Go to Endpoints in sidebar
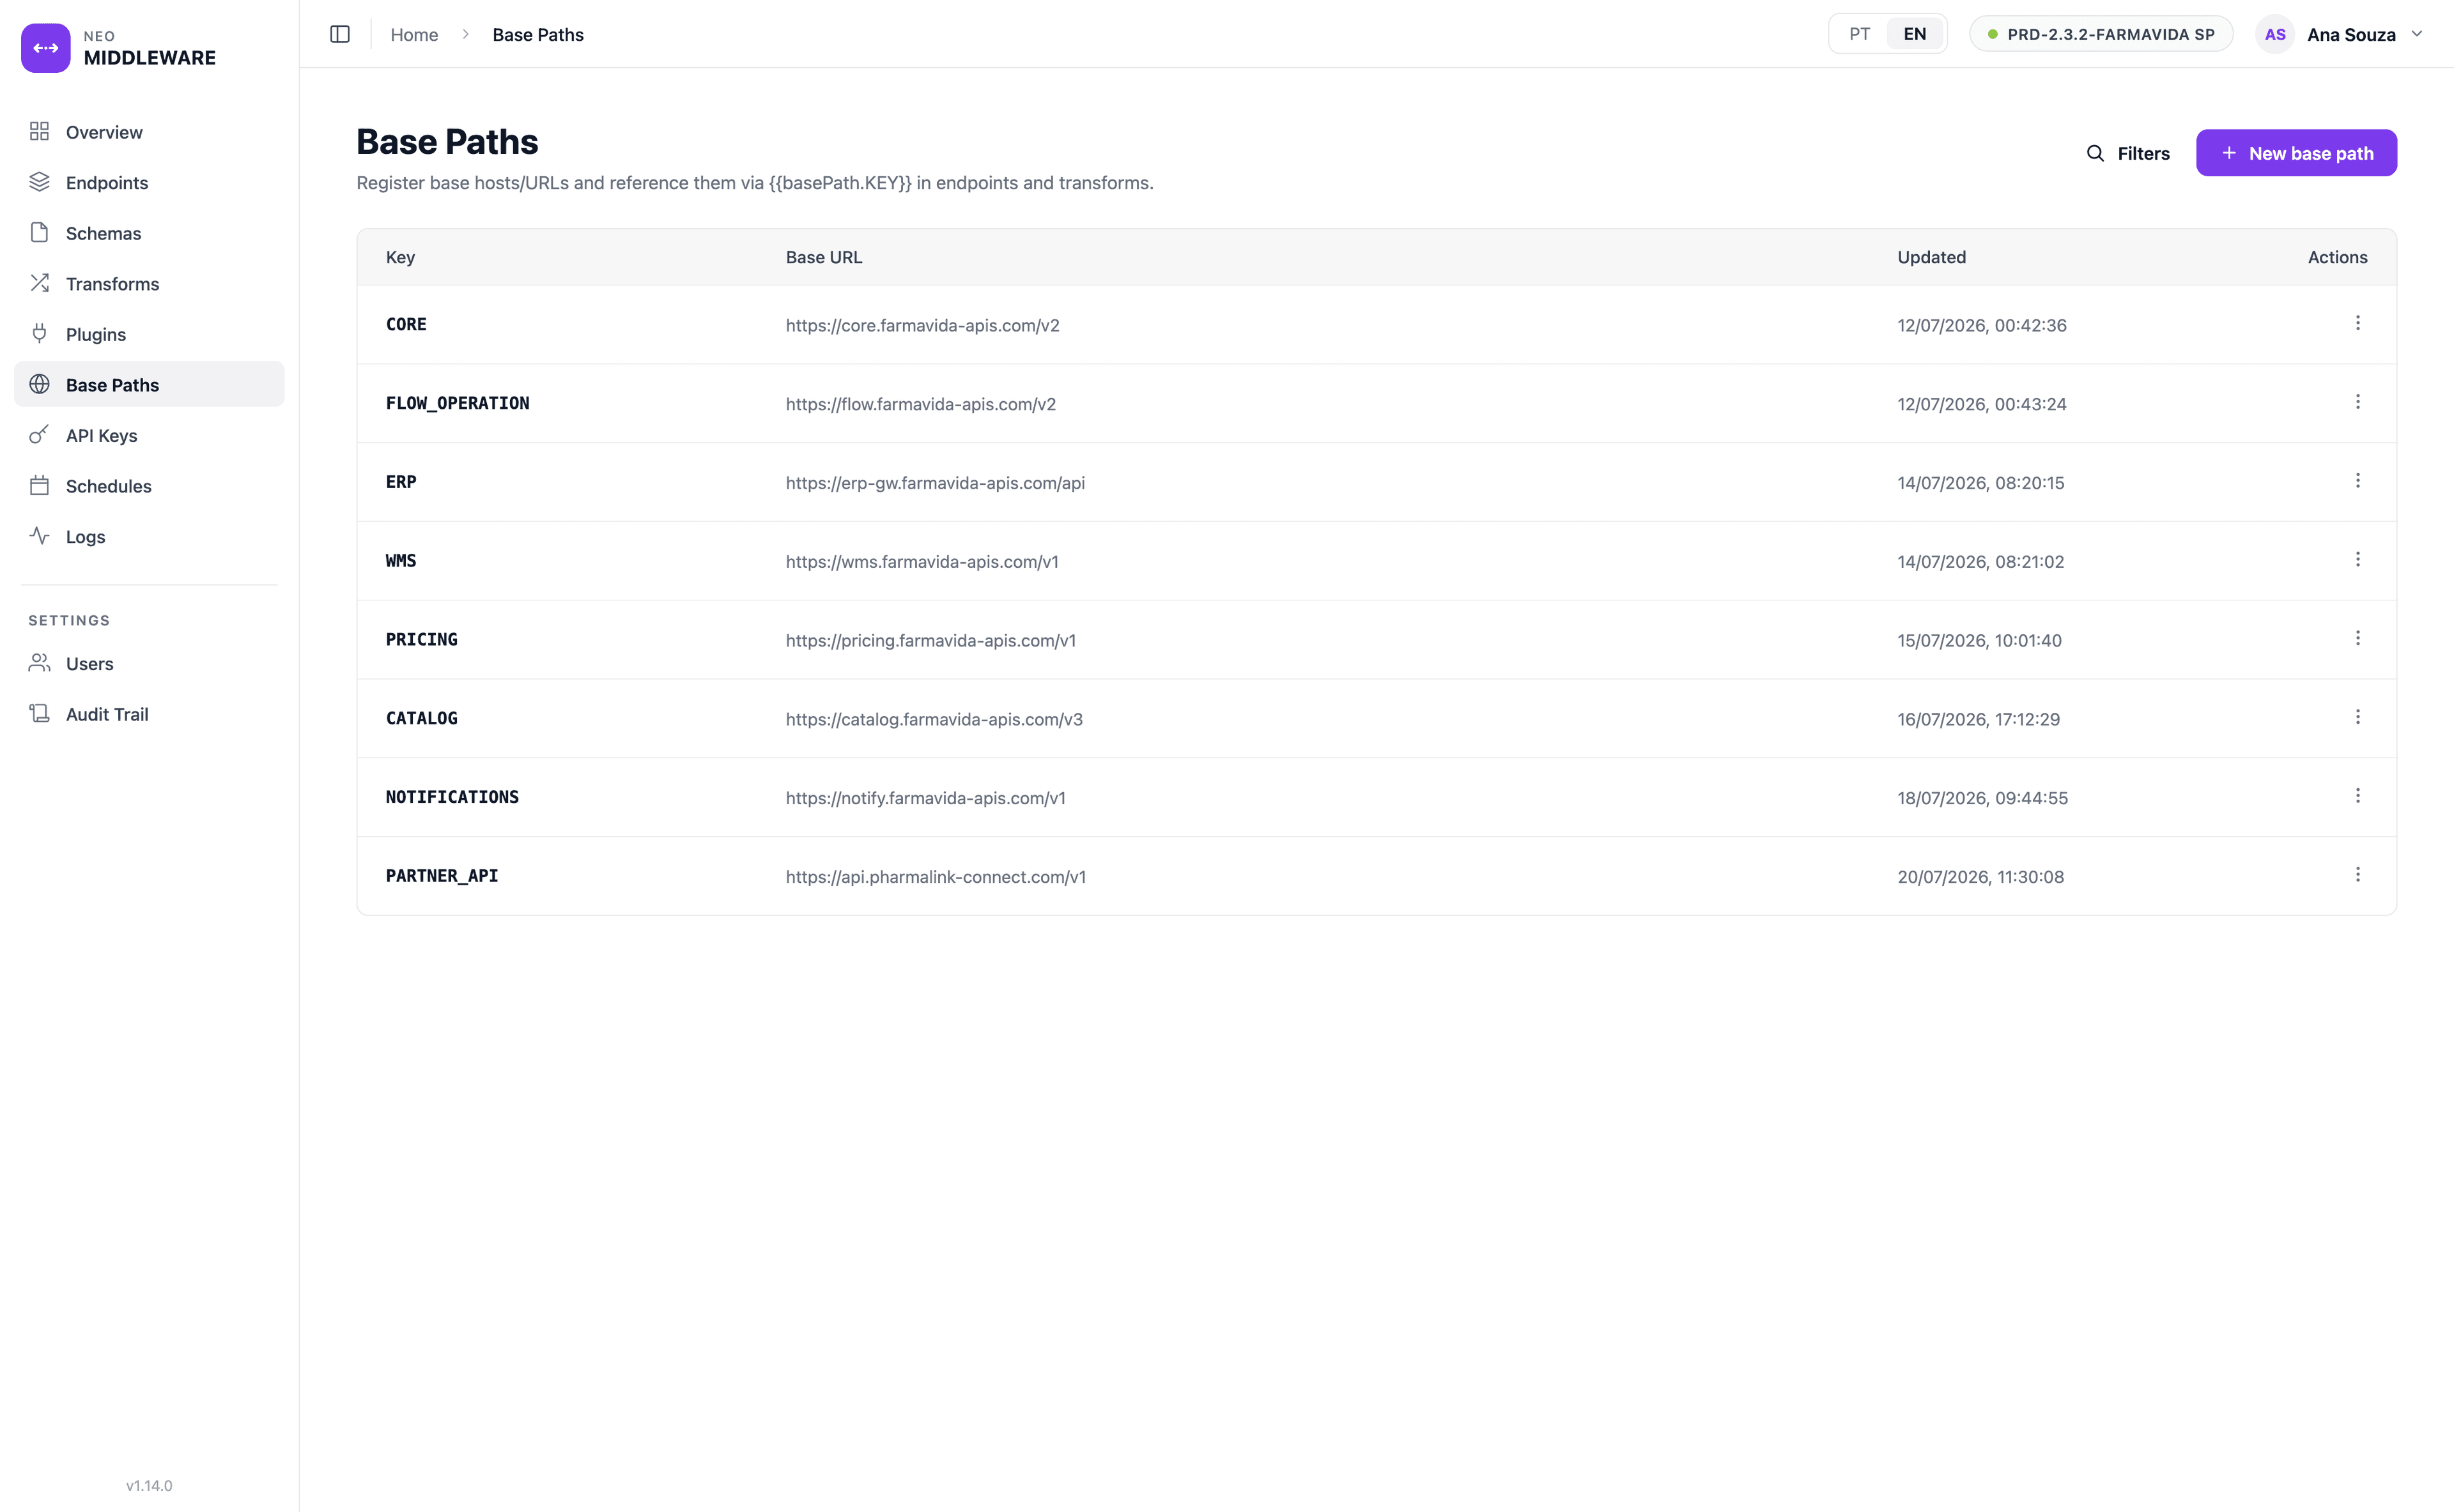Screen dimensions: 2454x1512 click(149, 183)
